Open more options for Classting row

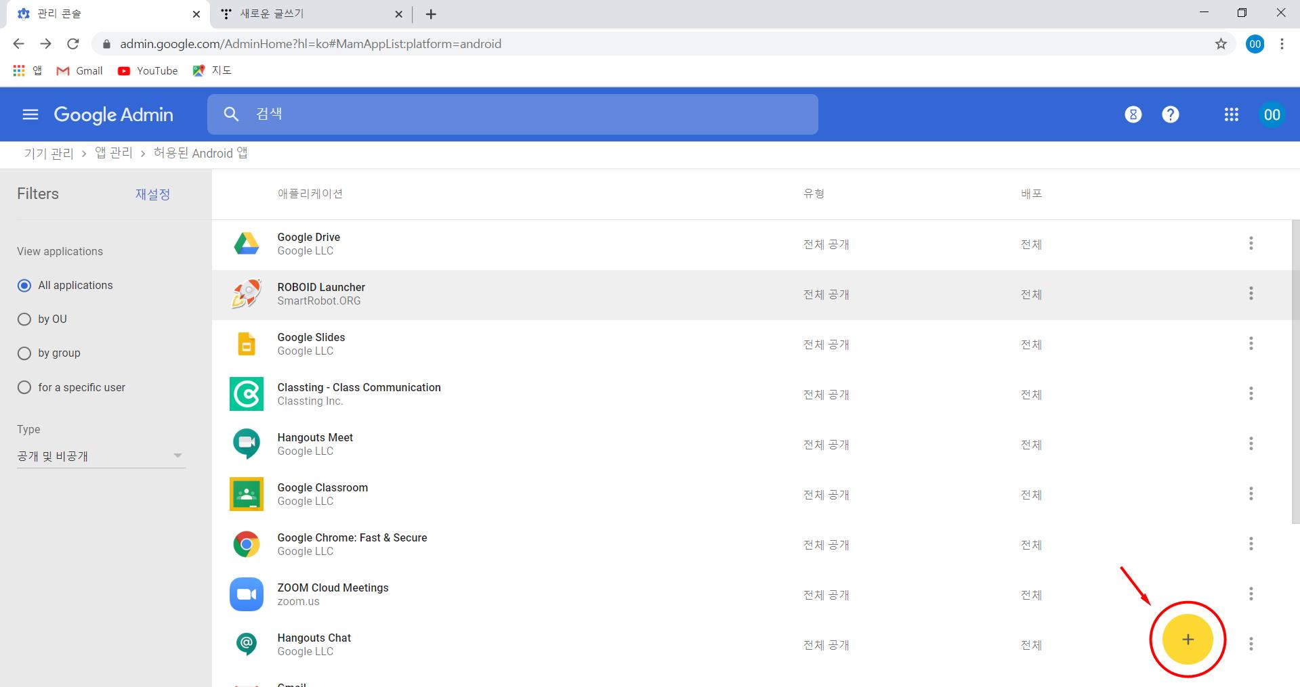[1251, 393]
